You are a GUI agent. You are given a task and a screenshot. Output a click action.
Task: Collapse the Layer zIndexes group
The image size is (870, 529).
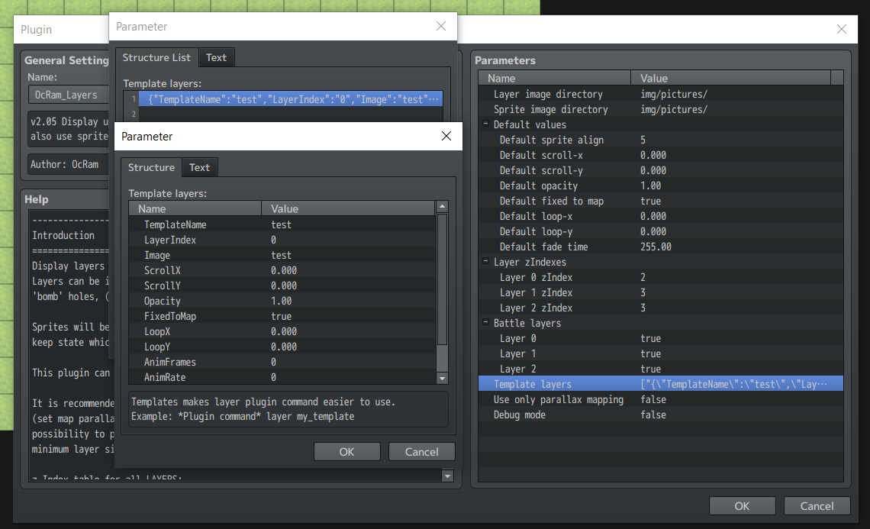[x=485, y=262]
